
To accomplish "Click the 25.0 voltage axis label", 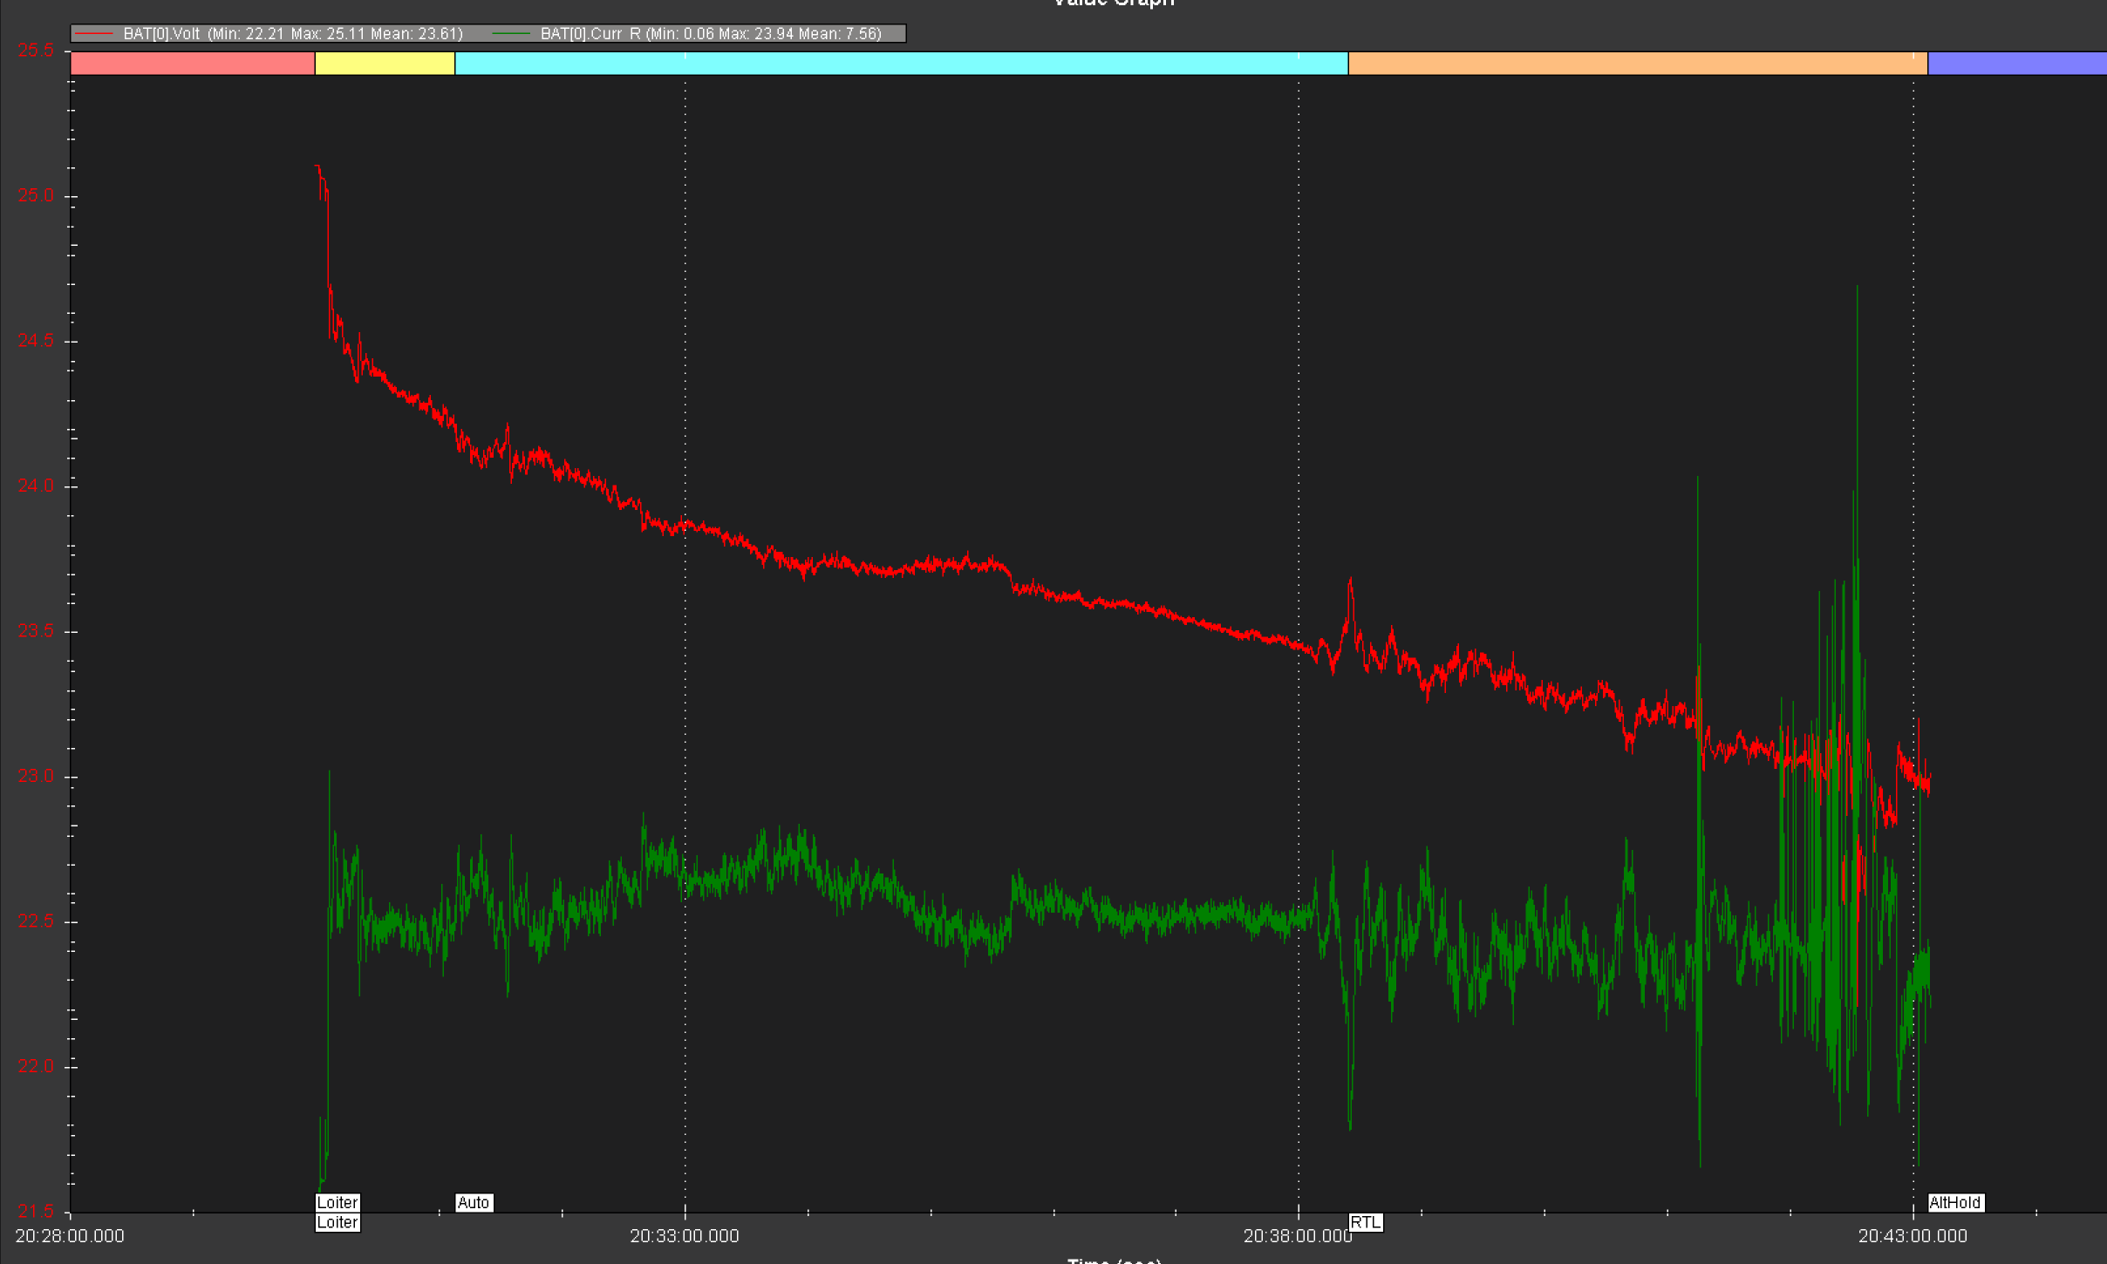I will click(x=36, y=195).
